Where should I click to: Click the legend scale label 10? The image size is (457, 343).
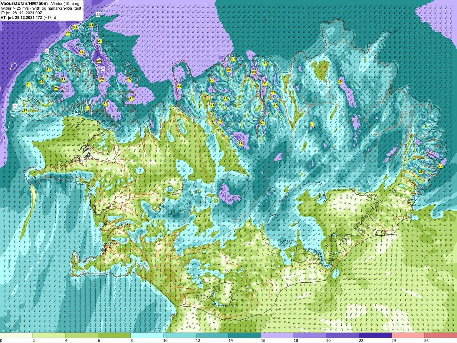165,340
